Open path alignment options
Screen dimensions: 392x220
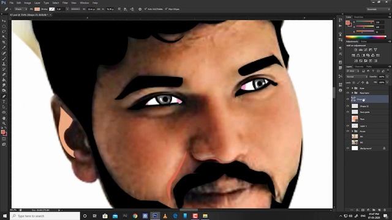point(126,9)
